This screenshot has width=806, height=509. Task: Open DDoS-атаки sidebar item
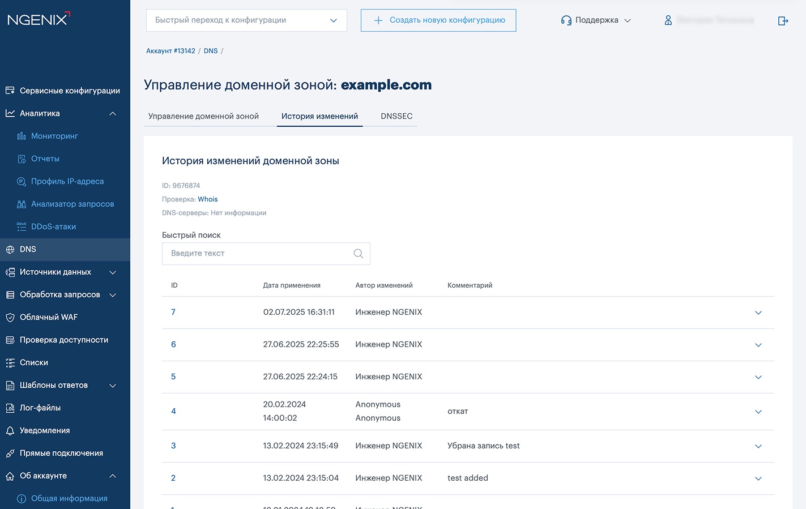[x=53, y=226]
